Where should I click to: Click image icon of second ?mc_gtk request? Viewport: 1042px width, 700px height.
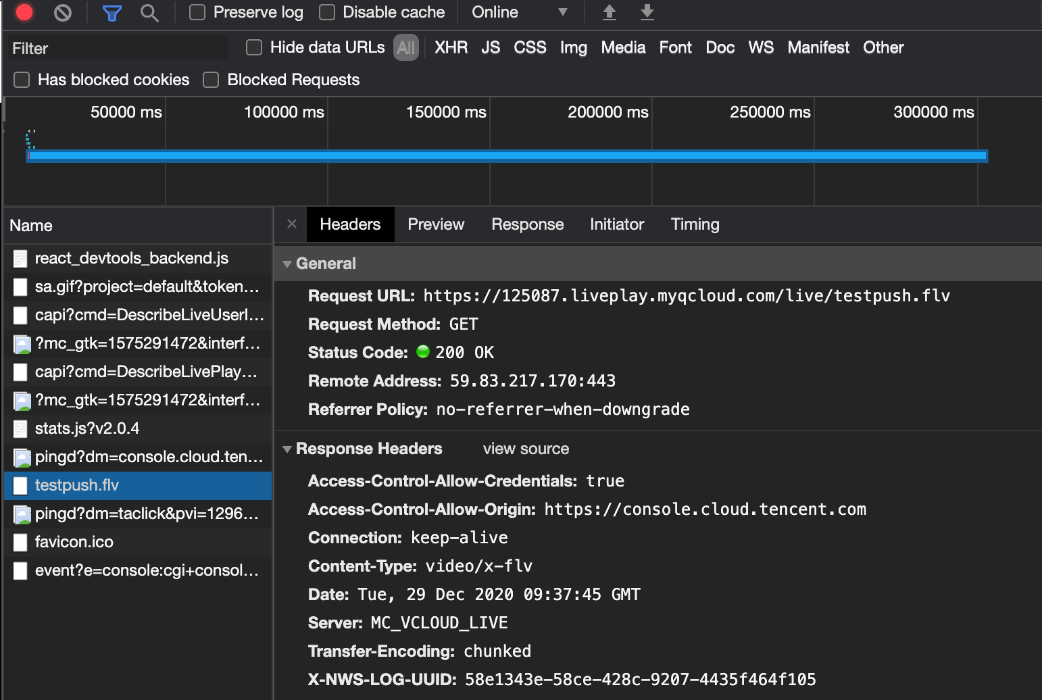pyautogui.click(x=22, y=401)
